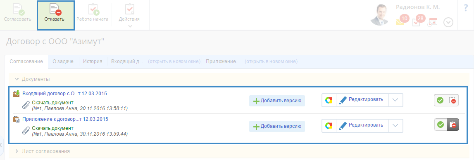Click the colorful circle icon for Приложение

click(x=329, y=125)
